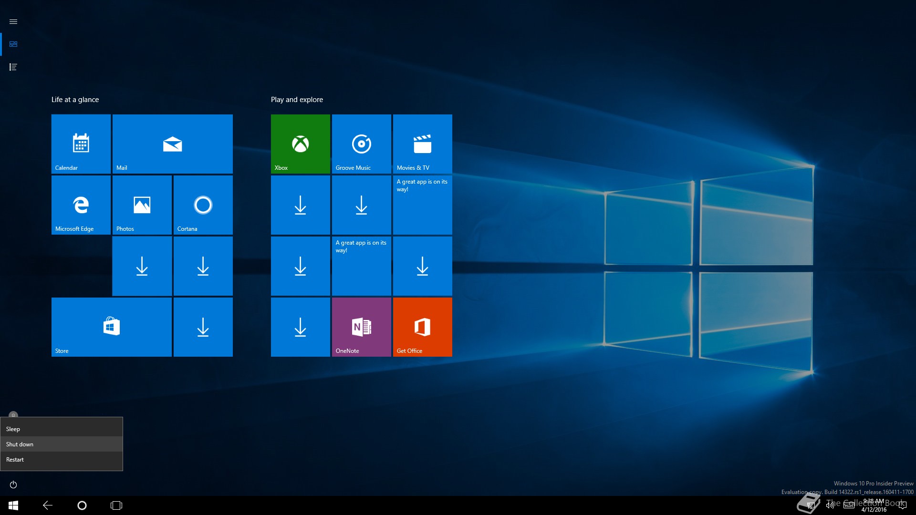Open the Mail tile
The height and width of the screenshot is (515, 916).
pyautogui.click(x=173, y=144)
